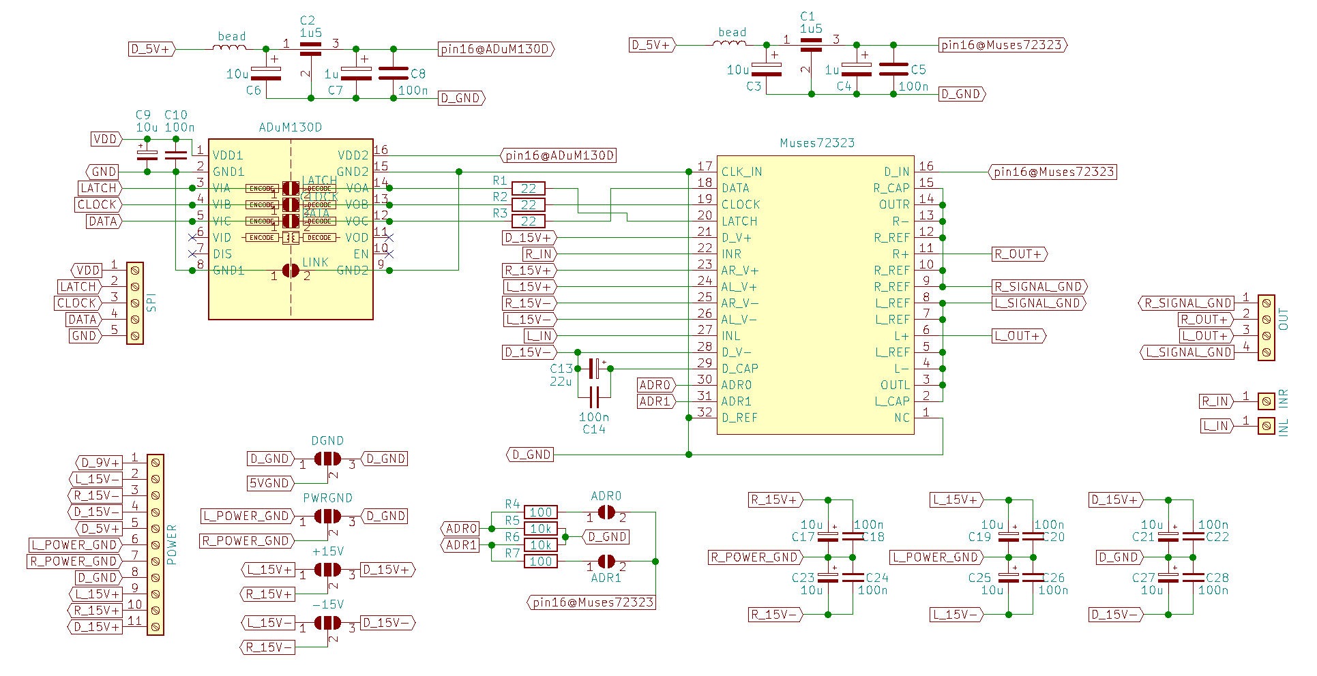Click the R_CAP pin name on Muses72323

(891, 188)
